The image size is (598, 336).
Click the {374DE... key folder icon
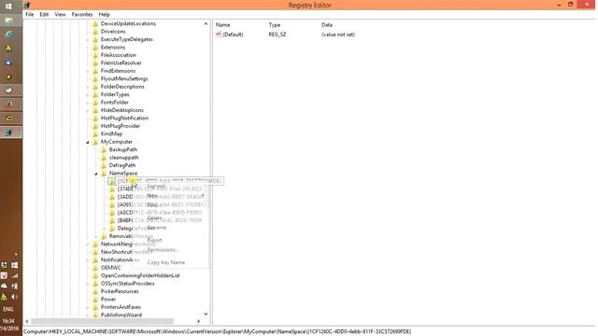(x=112, y=189)
